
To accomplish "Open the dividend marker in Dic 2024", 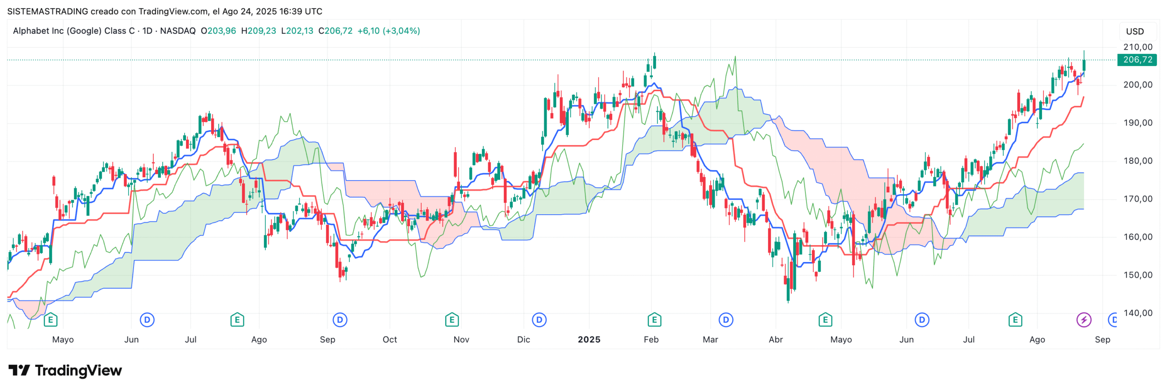I will 539,320.
